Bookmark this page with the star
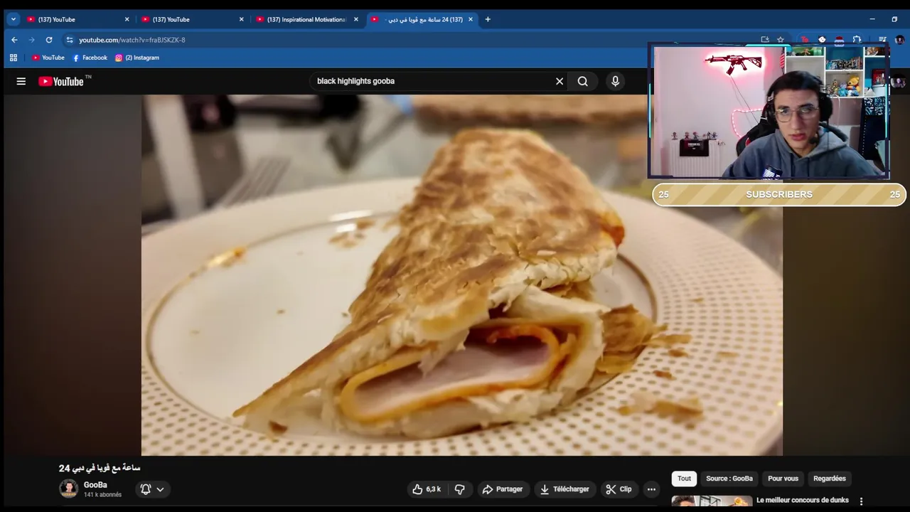The image size is (910, 512). tap(780, 40)
